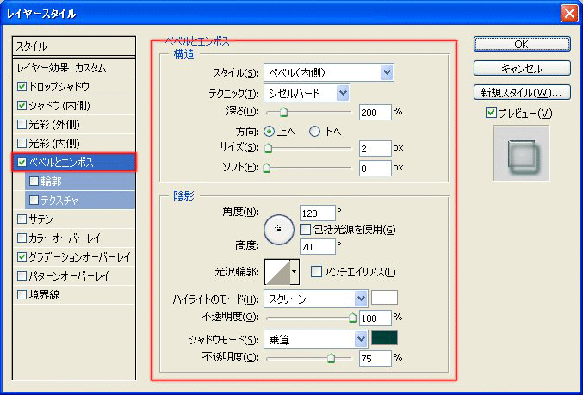Screen dimensions: 583x395
Task: Enable the 光彩 (外側) checkbox
Action: [x=22, y=125]
